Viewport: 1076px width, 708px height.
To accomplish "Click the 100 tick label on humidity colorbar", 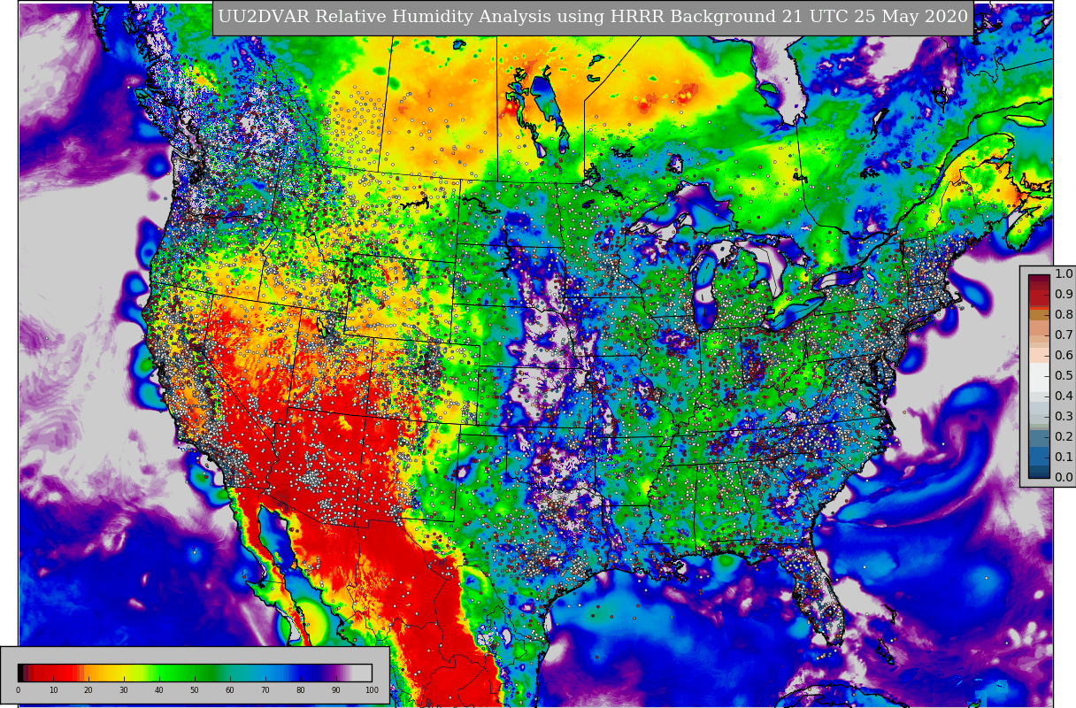I will [372, 689].
